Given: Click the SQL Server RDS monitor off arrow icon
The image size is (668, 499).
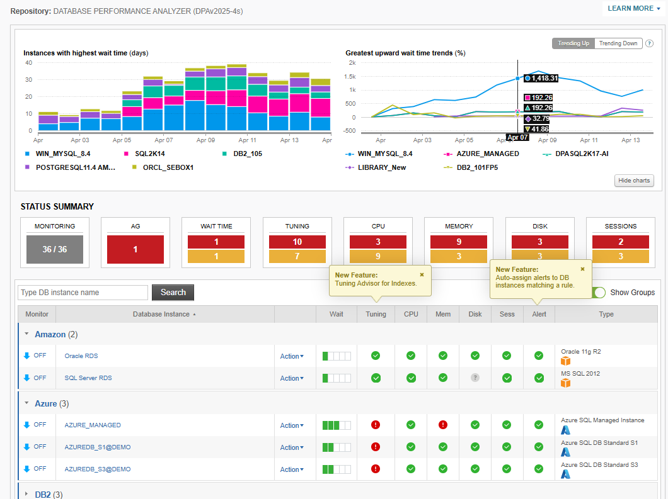Looking at the screenshot, I should pyautogui.click(x=27, y=378).
